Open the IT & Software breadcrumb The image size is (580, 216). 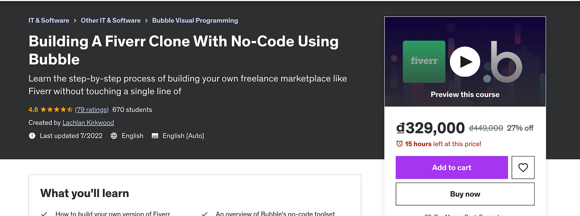click(x=49, y=20)
